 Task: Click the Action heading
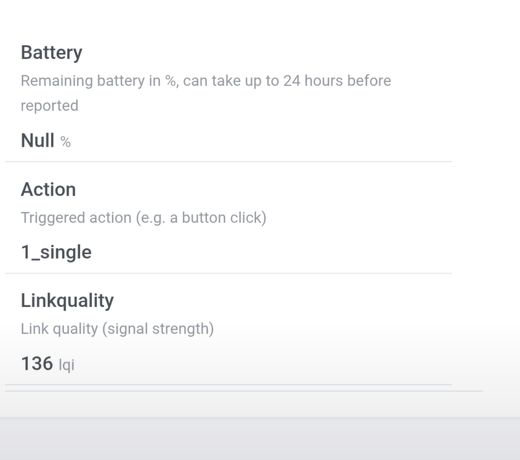click(x=49, y=189)
